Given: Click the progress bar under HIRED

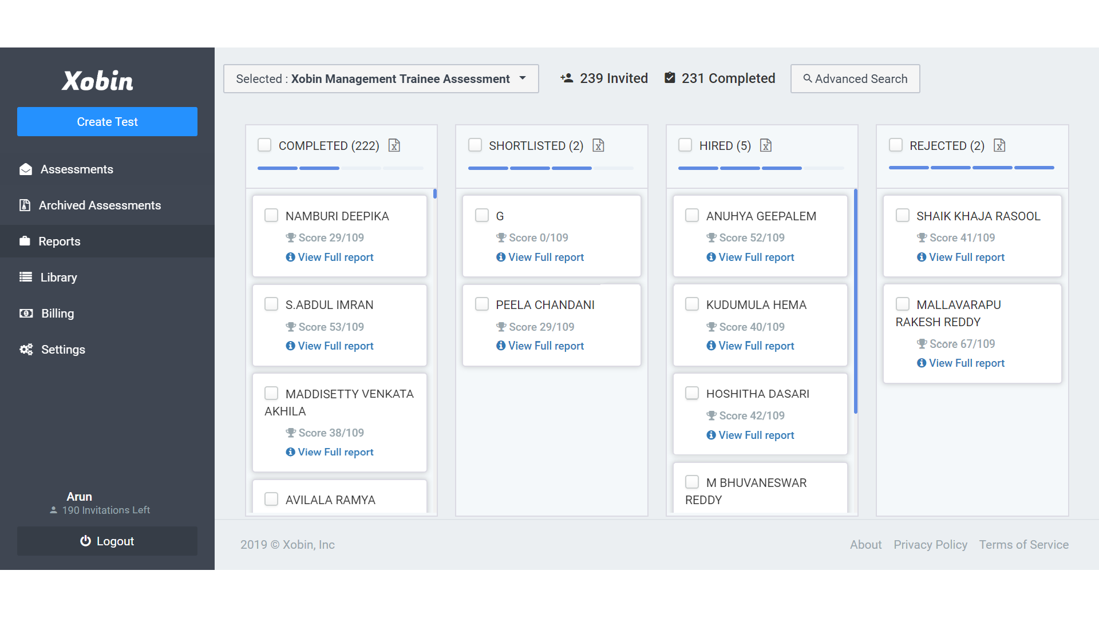Looking at the screenshot, I should (x=761, y=168).
